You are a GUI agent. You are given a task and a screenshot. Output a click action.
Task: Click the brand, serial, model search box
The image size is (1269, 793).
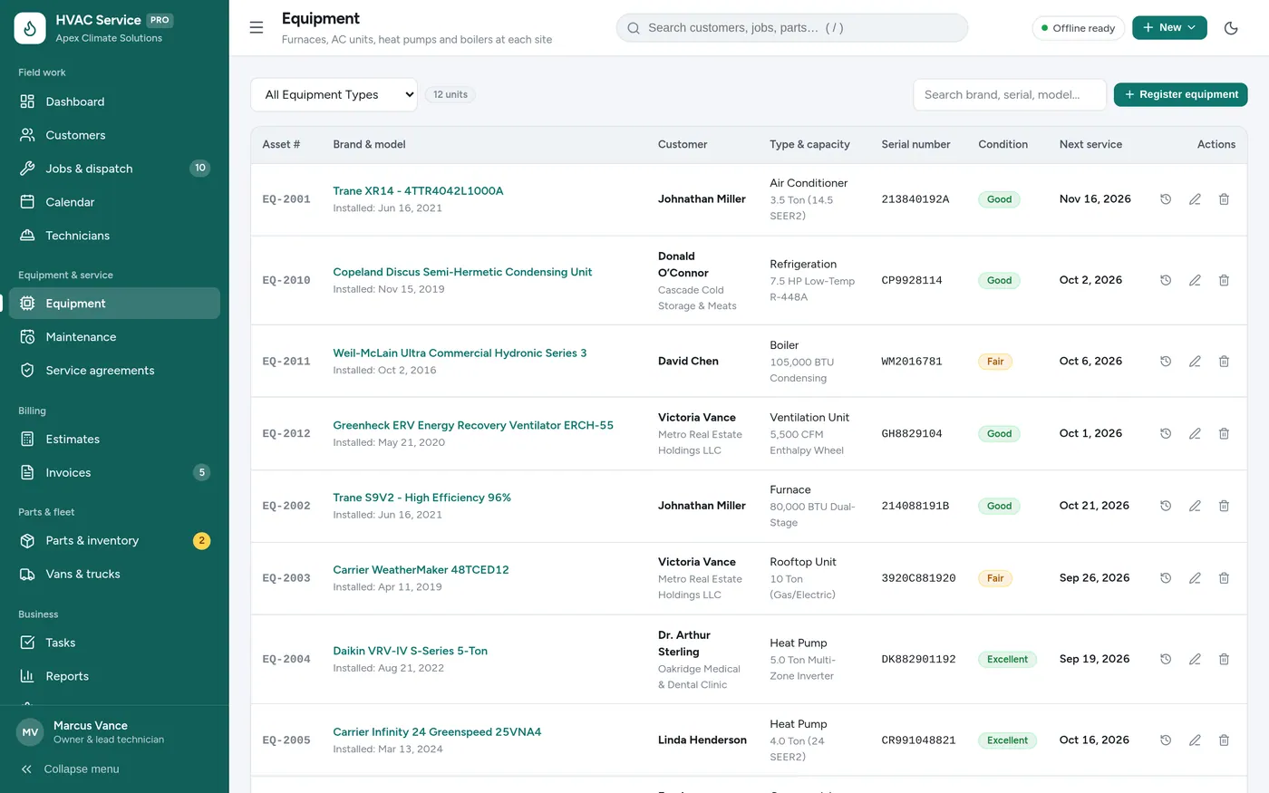pyautogui.click(x=1009, y=94)
